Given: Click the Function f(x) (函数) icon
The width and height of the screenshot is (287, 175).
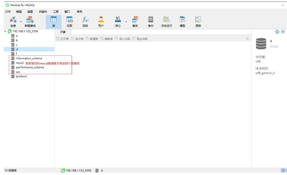Looking at the screenshot, I should point(85,21).
